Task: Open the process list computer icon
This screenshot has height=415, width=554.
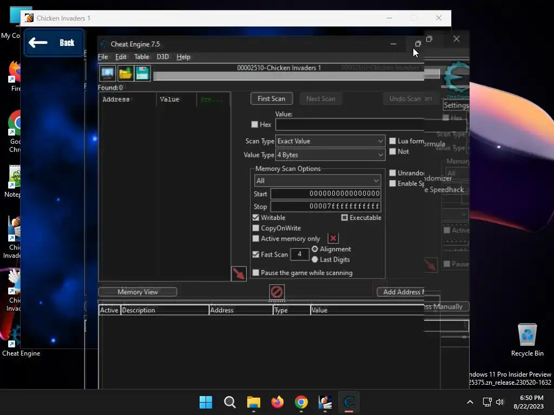Action: point(108,73)
